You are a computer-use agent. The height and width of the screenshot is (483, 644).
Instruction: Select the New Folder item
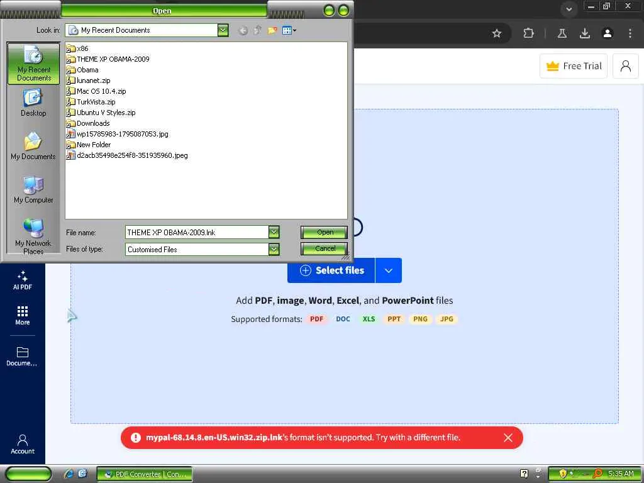89,145
